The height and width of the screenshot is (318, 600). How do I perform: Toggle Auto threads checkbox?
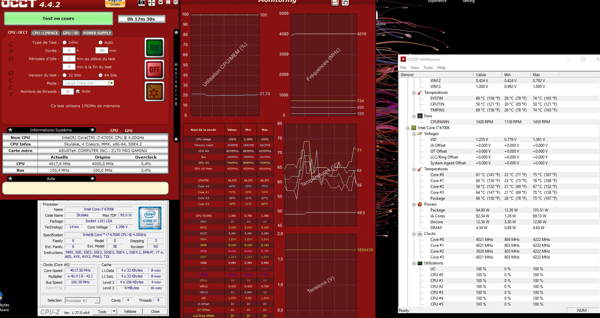[x=78, y=92]
